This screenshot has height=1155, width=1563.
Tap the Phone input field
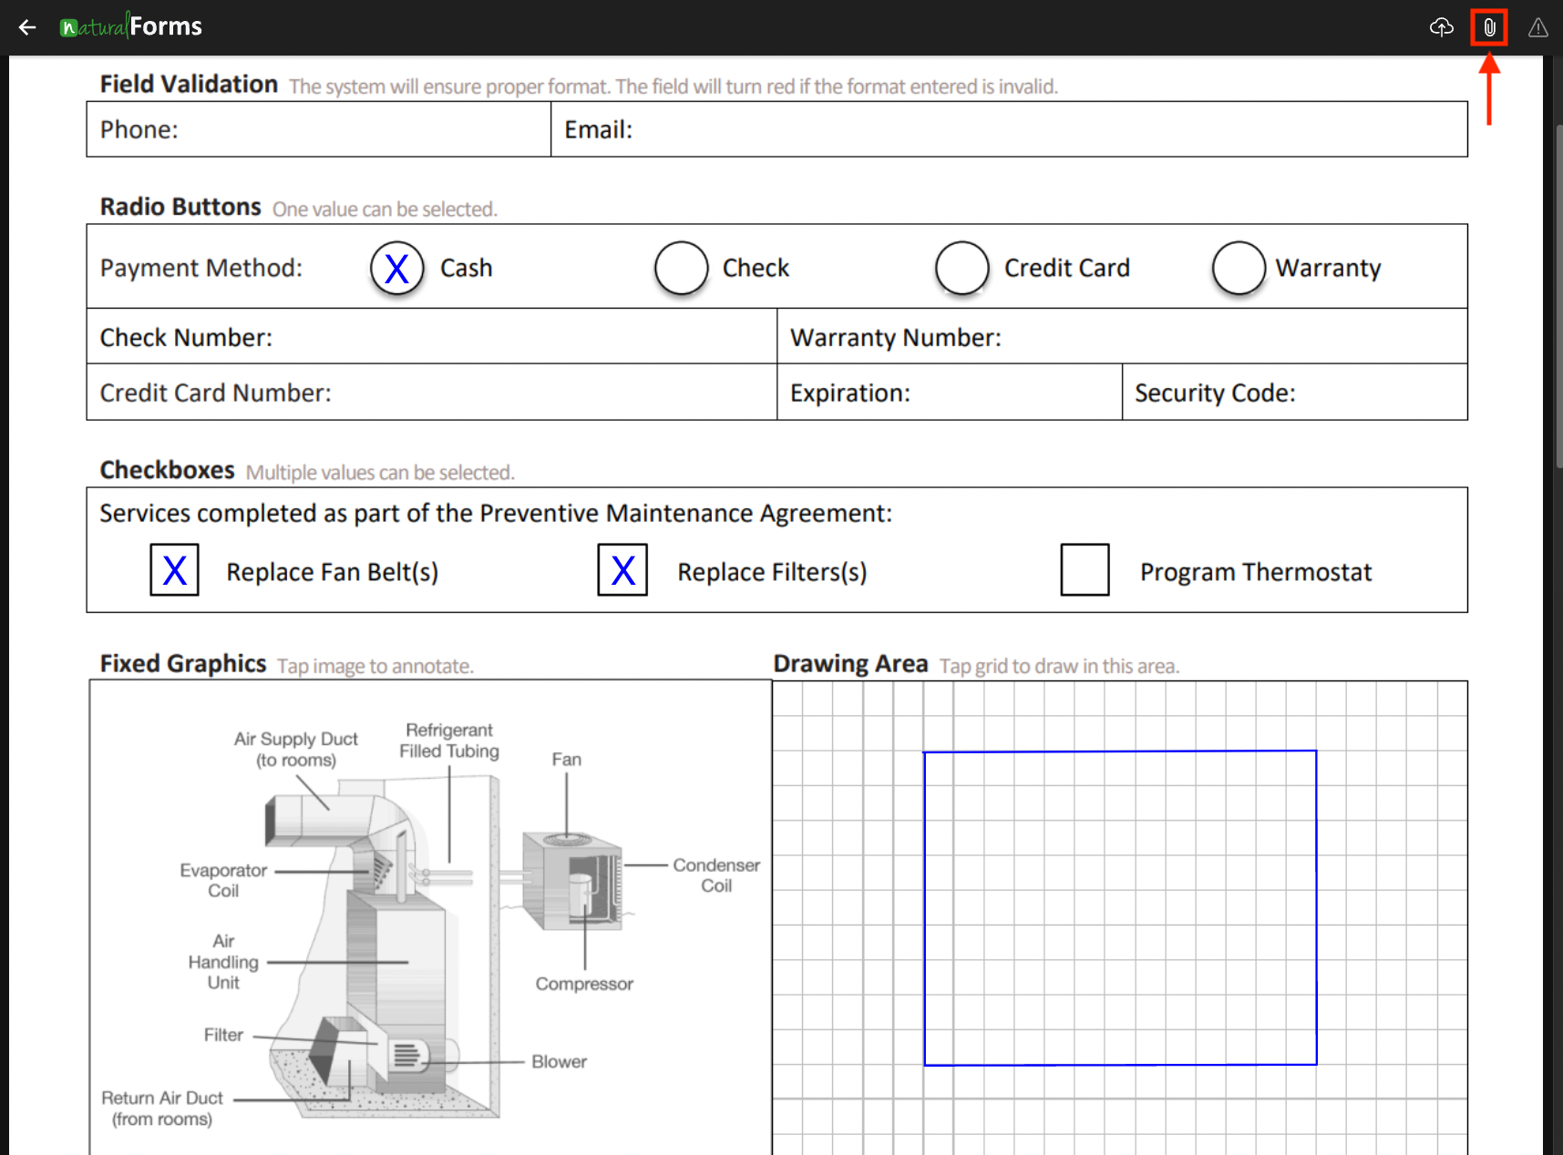pyautogui.click(x=319, y=129)
